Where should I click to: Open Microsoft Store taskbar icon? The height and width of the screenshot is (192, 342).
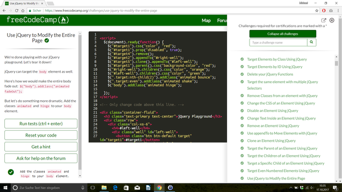click(x=126, y=188)
